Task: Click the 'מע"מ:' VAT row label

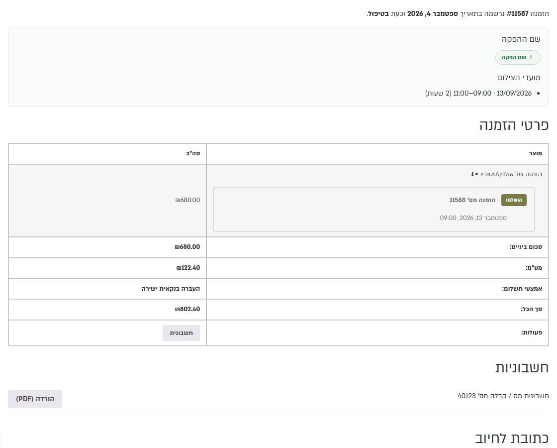Action: coord(534,268)
